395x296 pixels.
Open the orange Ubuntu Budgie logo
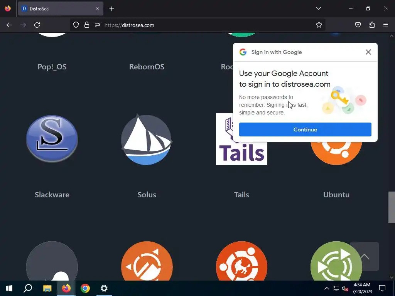(147, 261)
